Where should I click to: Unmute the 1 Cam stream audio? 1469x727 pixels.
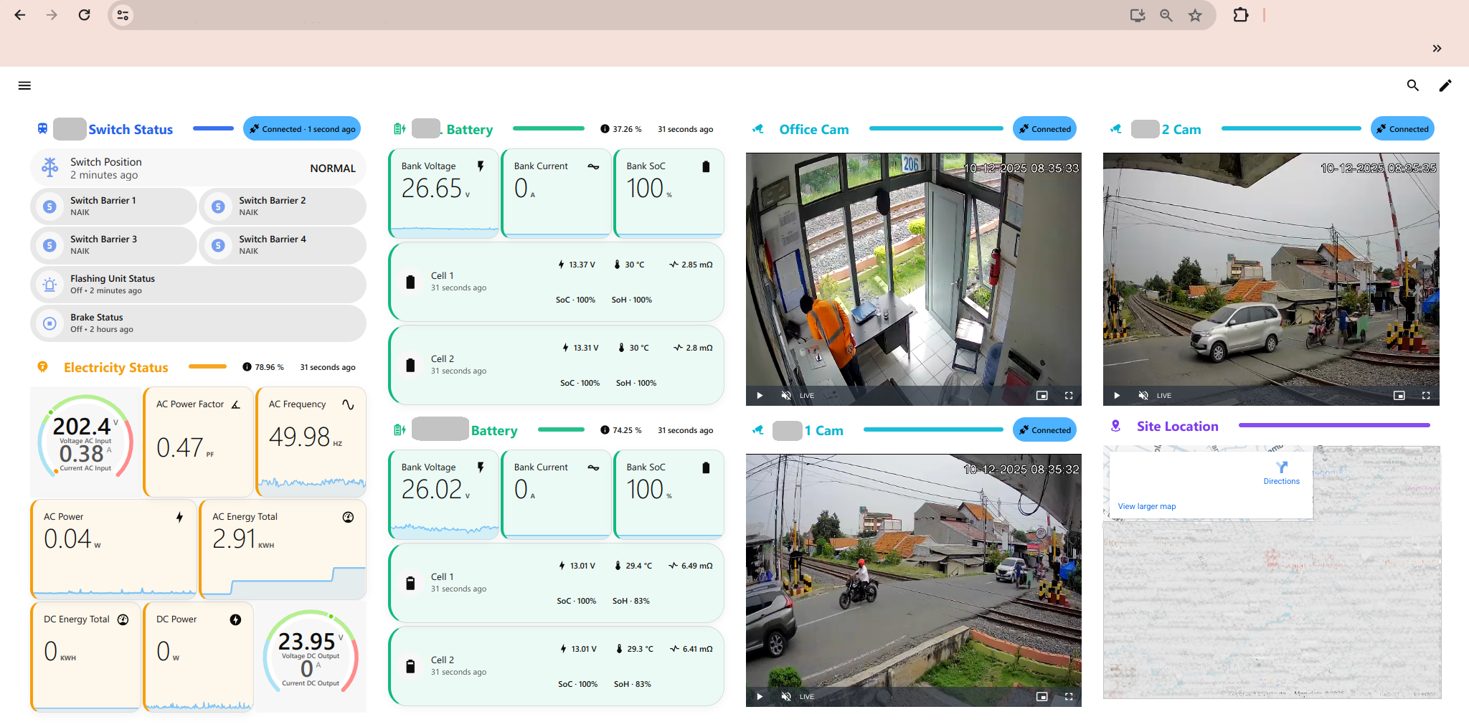click(786, 697)
